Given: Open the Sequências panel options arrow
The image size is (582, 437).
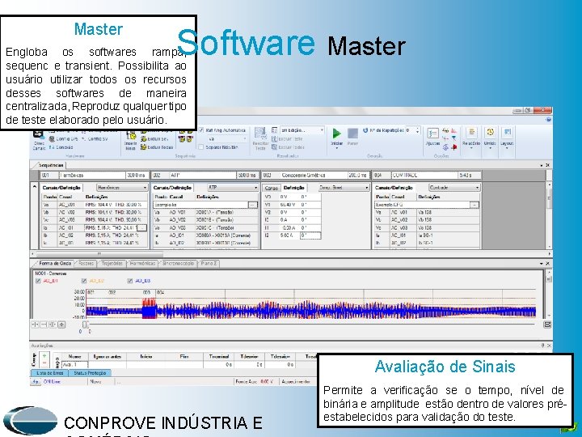Looking at the screenshot, I should tap(541, 165).
